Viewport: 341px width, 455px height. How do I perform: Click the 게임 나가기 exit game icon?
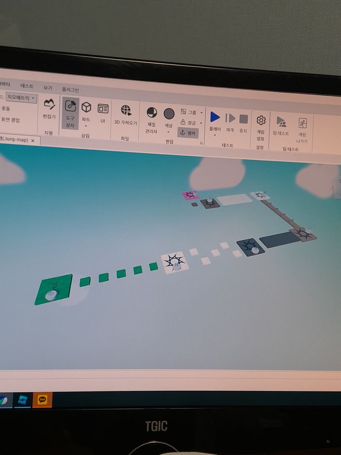click(302, 130)
